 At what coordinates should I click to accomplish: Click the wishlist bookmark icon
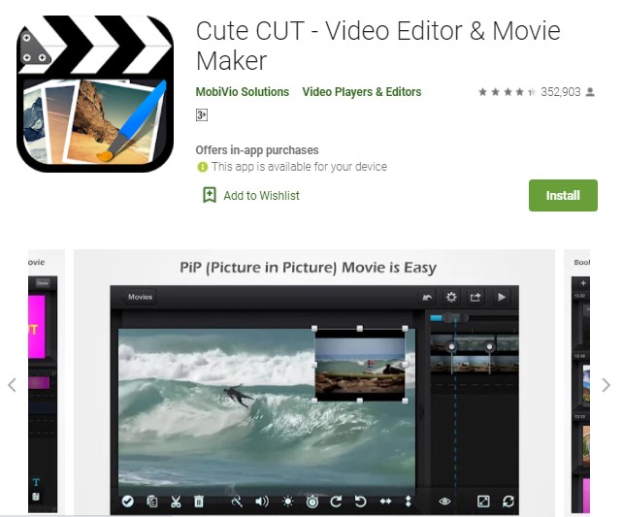click(210, 195)
